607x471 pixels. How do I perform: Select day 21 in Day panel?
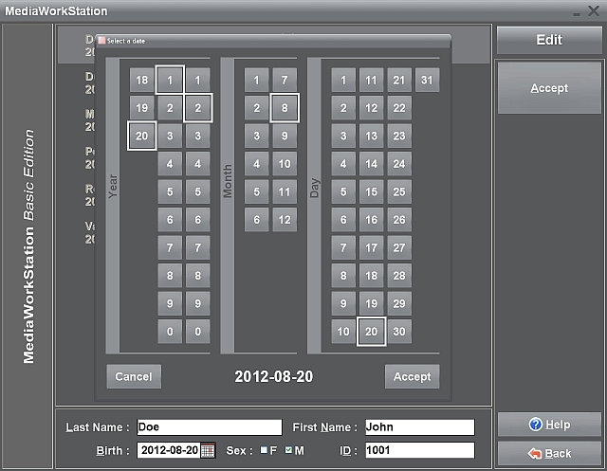click(399, 80)
